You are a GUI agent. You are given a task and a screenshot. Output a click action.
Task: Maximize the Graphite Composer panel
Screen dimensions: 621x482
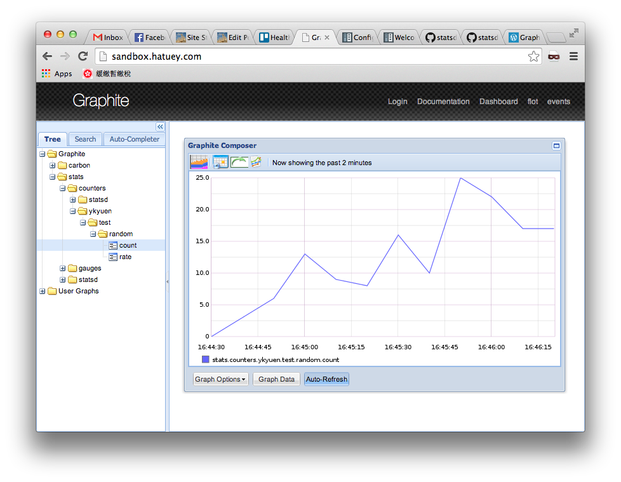556,146
